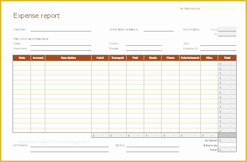Click the final Total amount cell
The height and width of the screenshot is (162, 247).
pos(227,150)
